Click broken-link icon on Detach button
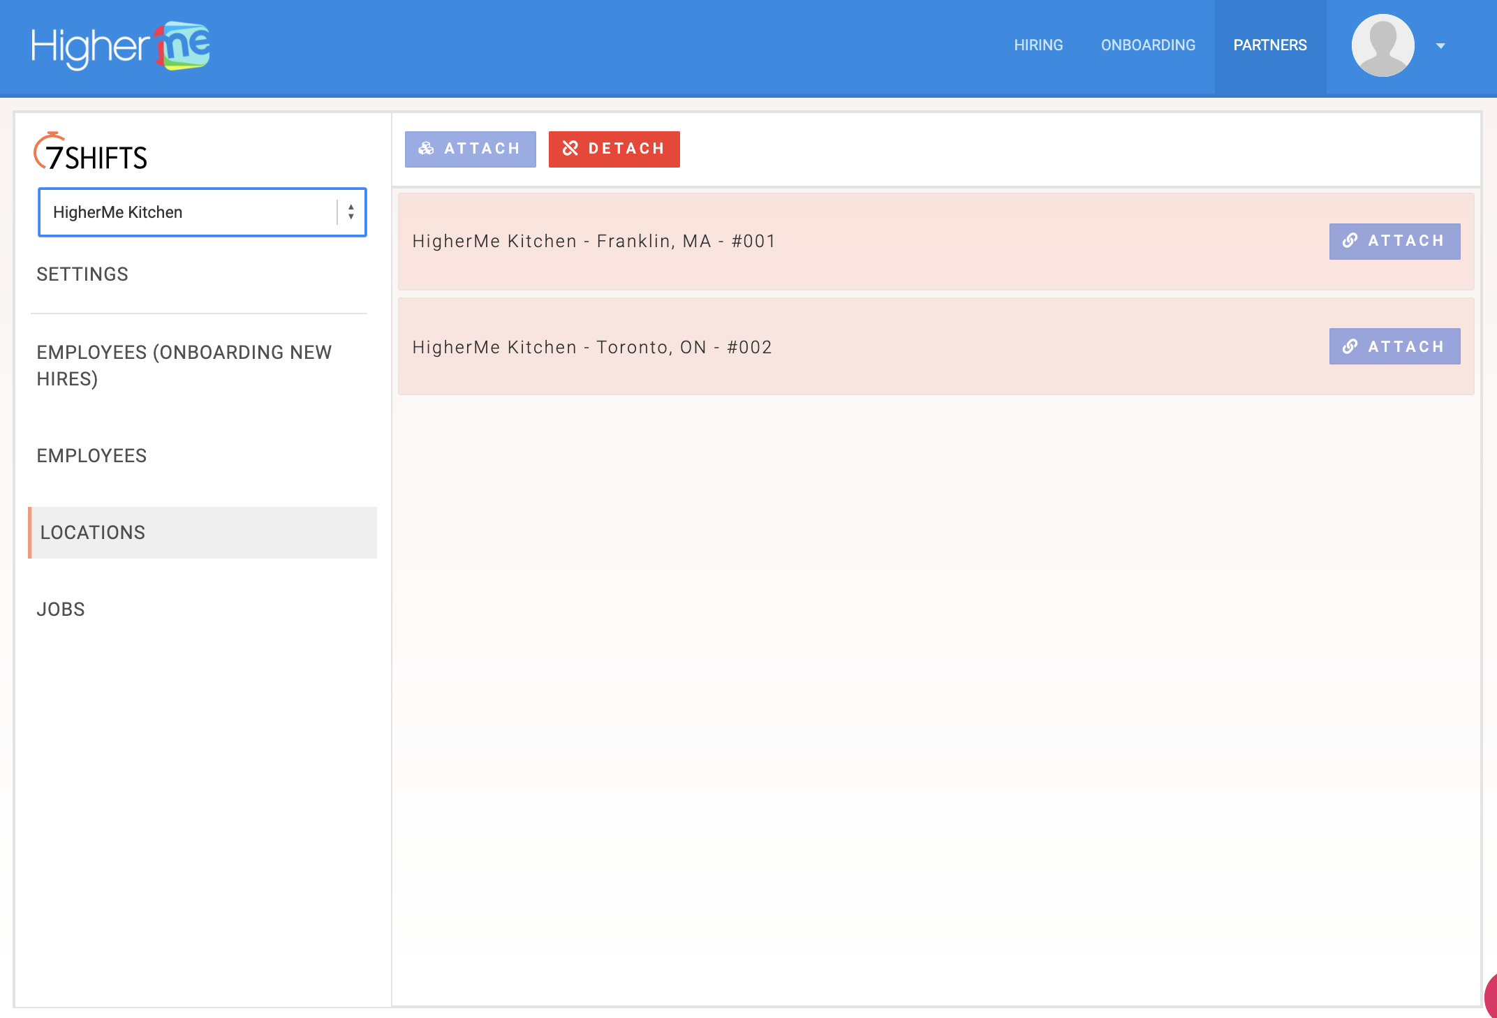Screen dimensions: 1497x1018 click(x=570, y=149)
